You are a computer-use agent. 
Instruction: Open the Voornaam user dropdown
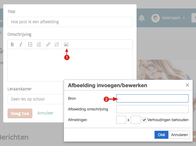coord(174,18)
